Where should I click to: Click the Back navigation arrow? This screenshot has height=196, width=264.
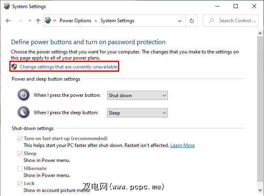tap(9, 21)
